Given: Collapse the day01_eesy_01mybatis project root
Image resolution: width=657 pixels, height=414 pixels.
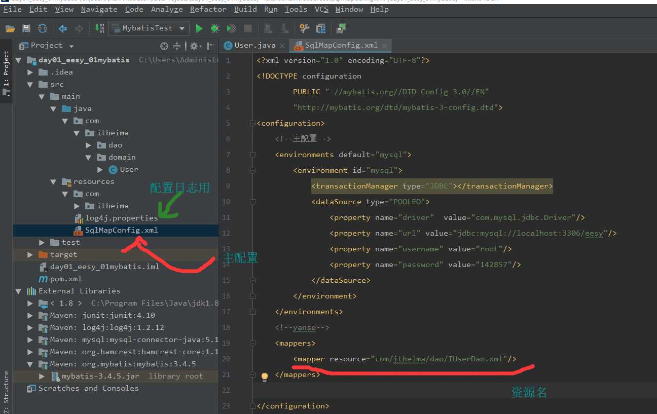Looking at the screenshot, I should [x=19, y=60].
